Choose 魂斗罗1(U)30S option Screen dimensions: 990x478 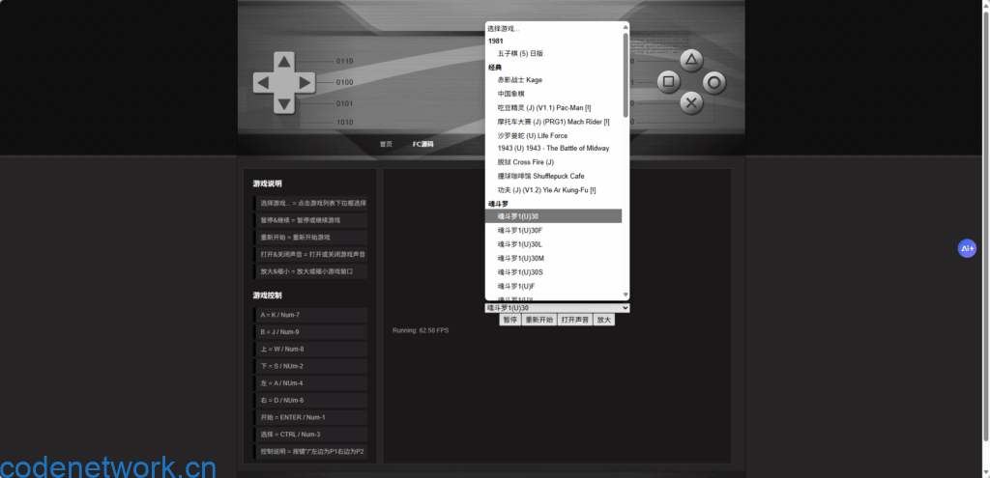[554, 271]
